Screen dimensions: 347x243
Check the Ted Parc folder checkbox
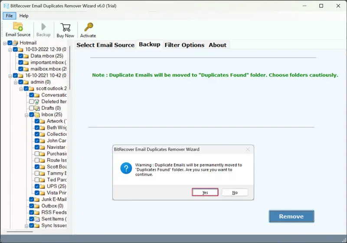point(37,180)
